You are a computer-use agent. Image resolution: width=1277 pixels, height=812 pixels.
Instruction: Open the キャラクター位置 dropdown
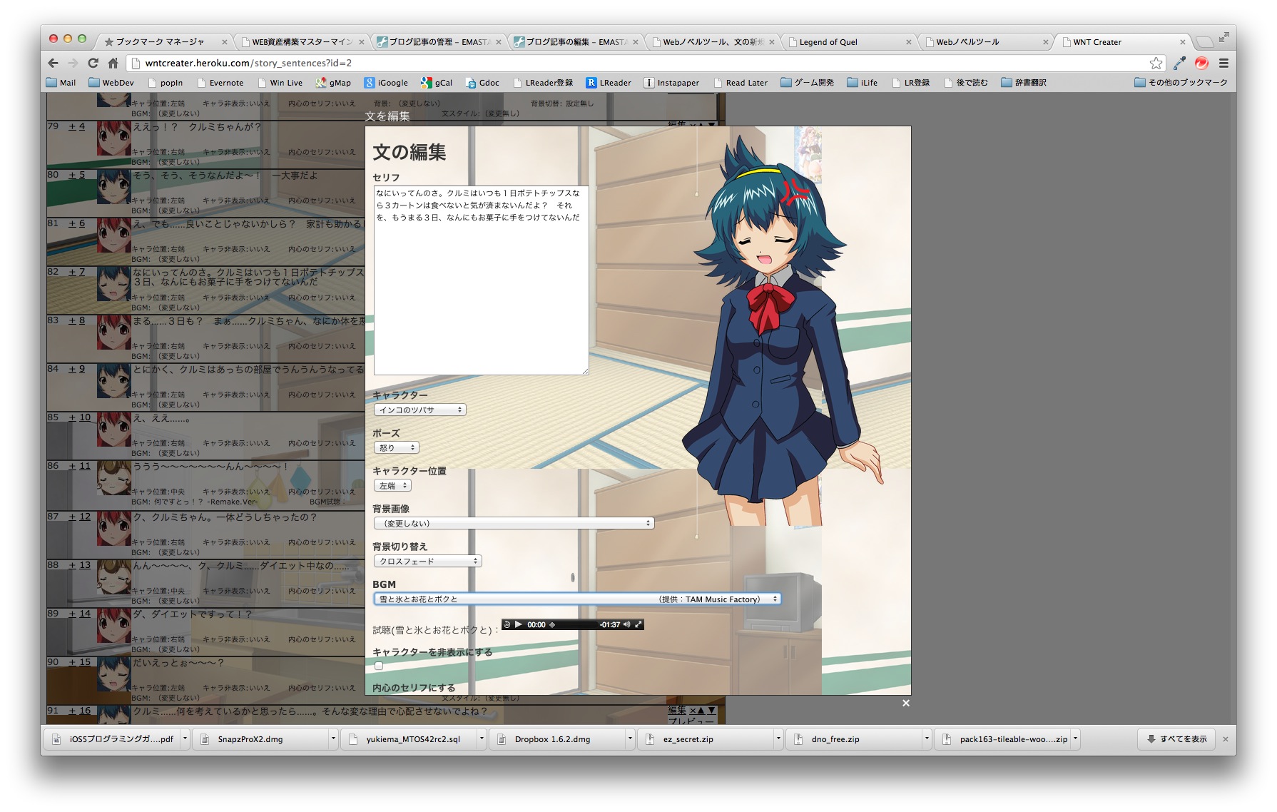click(x=392, y=485)
